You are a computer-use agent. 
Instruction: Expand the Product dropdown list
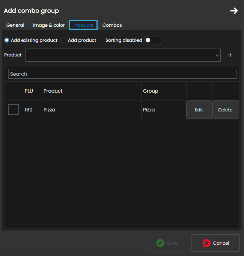click(123, 55)
